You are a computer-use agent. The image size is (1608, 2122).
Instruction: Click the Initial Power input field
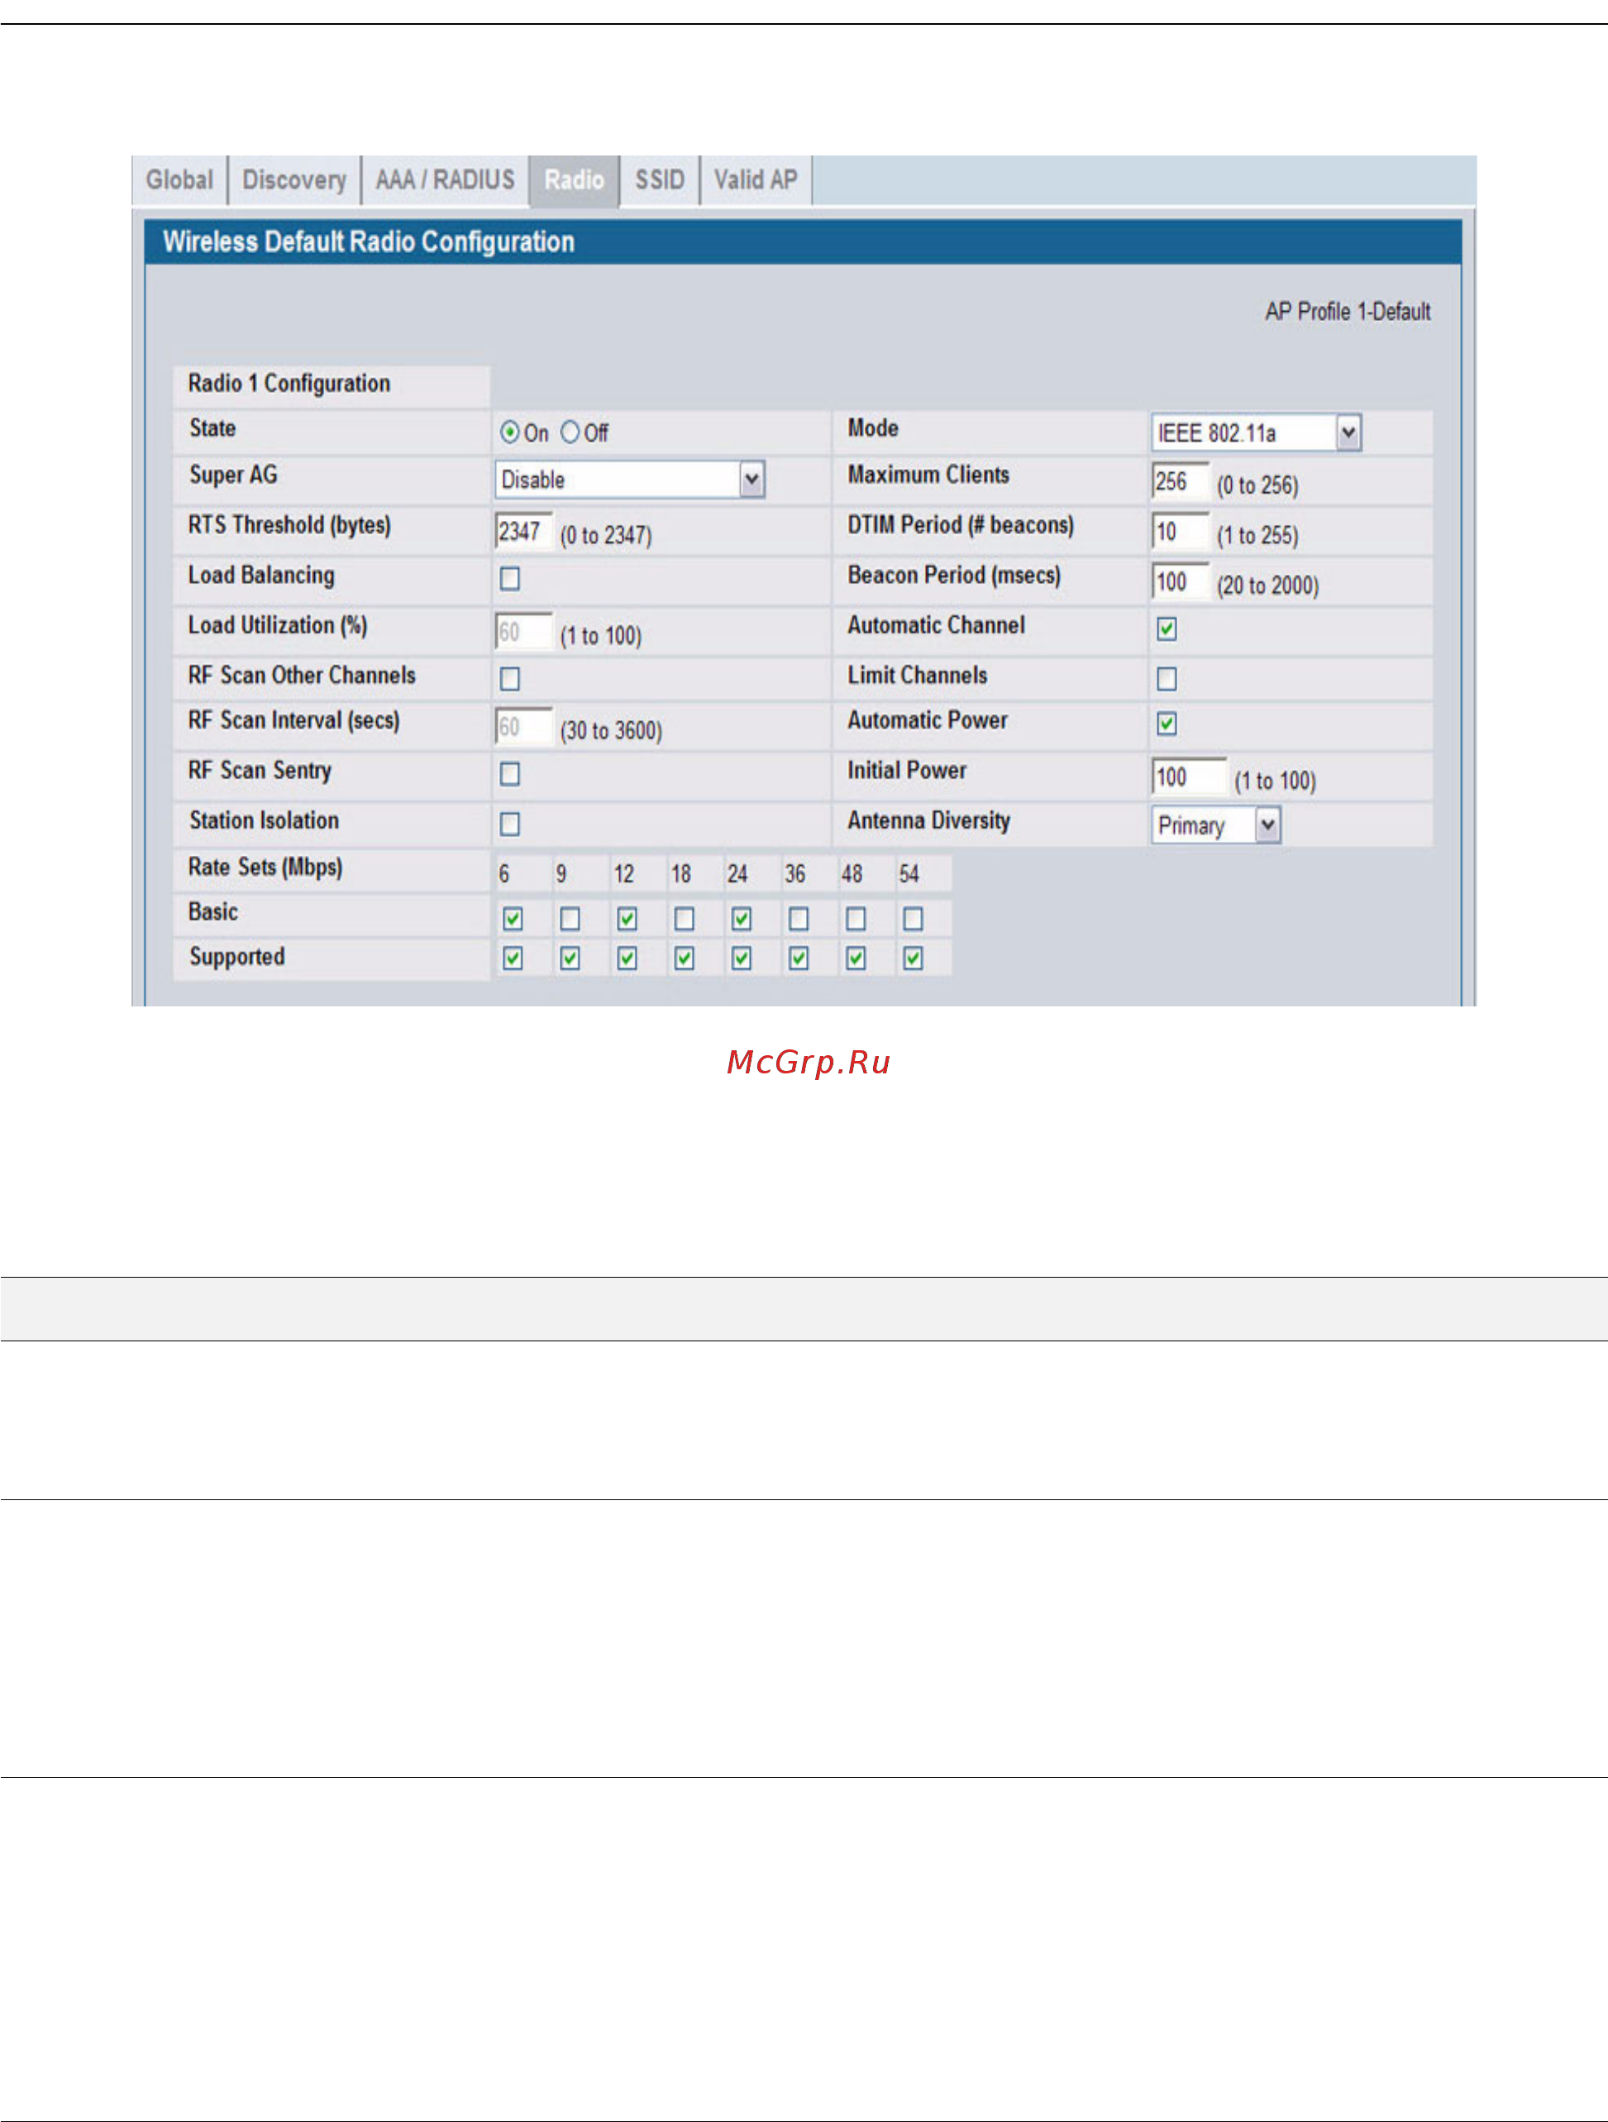click(x=1188, y=776)
